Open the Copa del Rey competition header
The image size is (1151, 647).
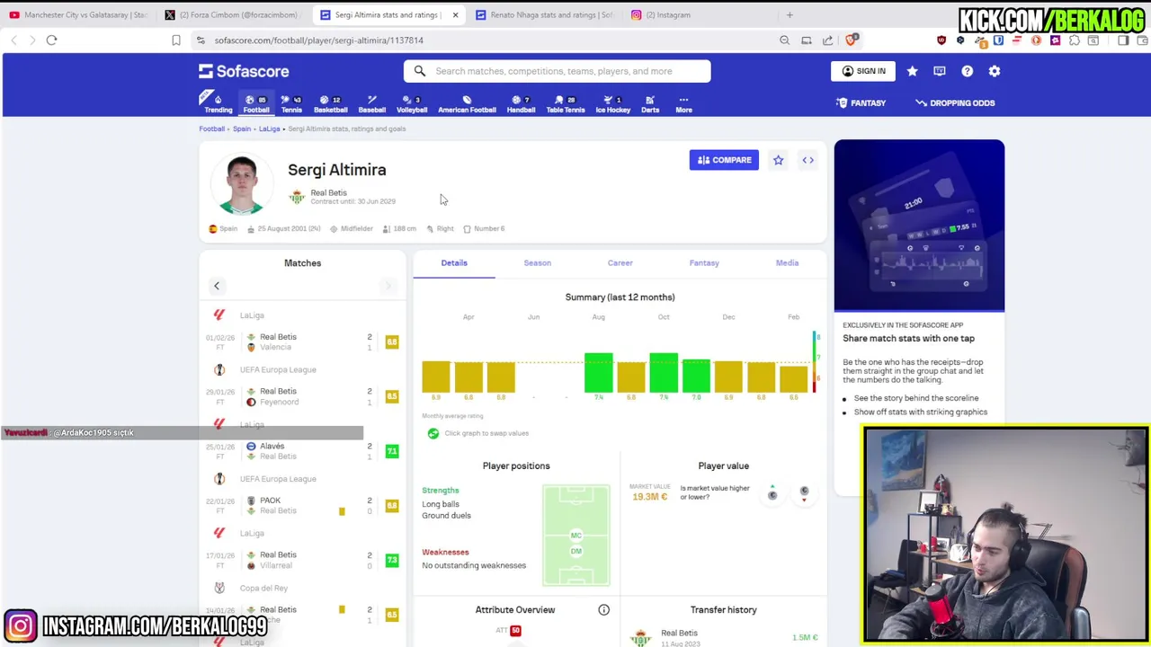302,588
